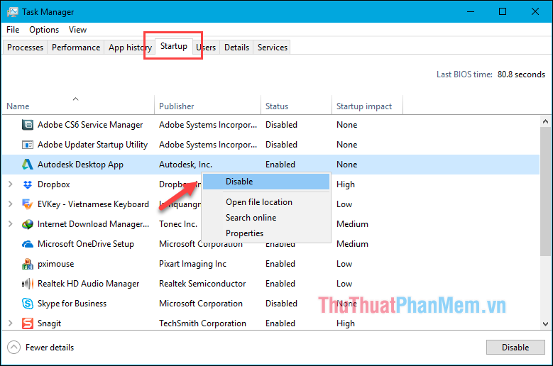Sort by the Status column header
This screenshot has width=553, height=366.
[x=296, y=106]
